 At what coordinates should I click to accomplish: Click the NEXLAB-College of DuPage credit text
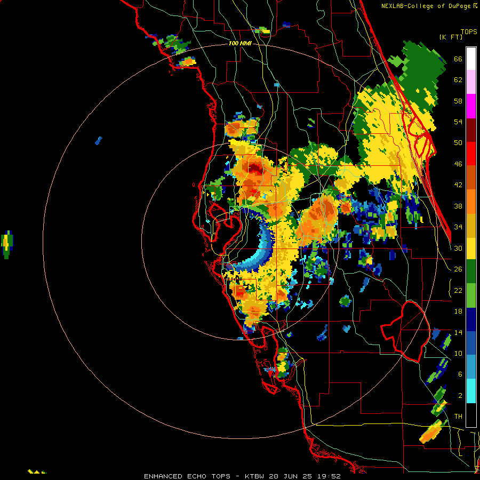point(427,6)
